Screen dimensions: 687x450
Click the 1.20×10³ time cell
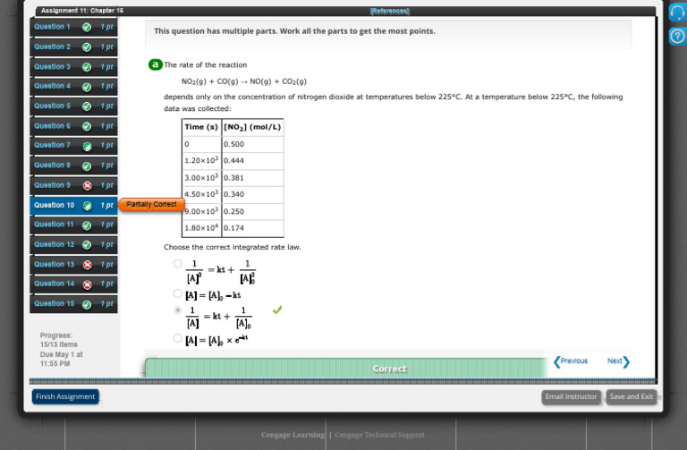(201, 161)
